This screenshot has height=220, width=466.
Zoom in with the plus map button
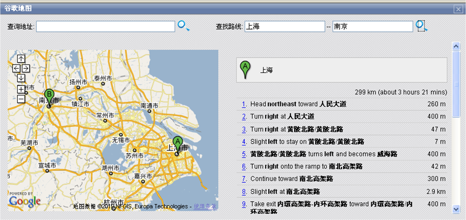click(20, 89)
